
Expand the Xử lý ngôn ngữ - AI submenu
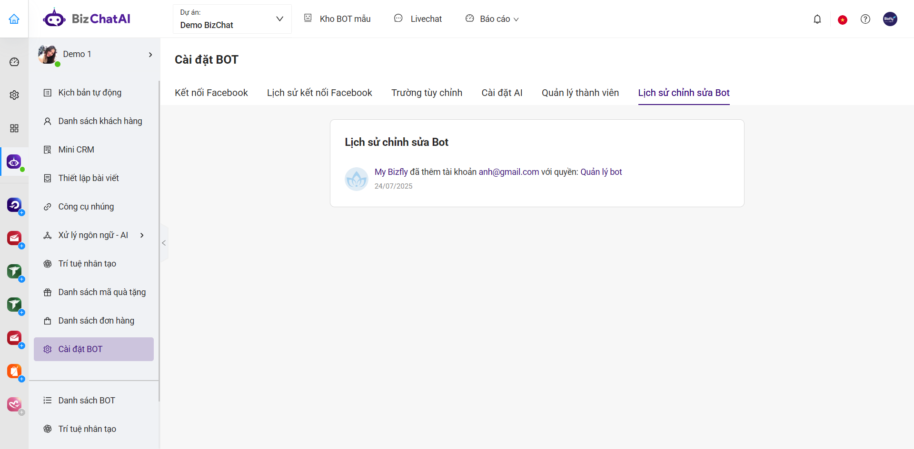coord(142,235)
